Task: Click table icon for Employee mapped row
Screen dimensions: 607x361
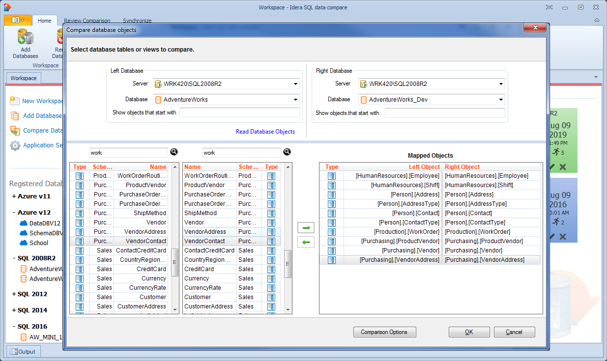Action: [332, 176]
